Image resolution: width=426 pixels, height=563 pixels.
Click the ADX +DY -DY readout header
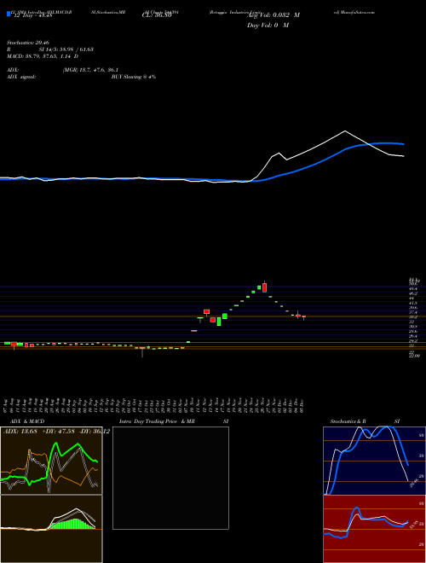(56, 431)
